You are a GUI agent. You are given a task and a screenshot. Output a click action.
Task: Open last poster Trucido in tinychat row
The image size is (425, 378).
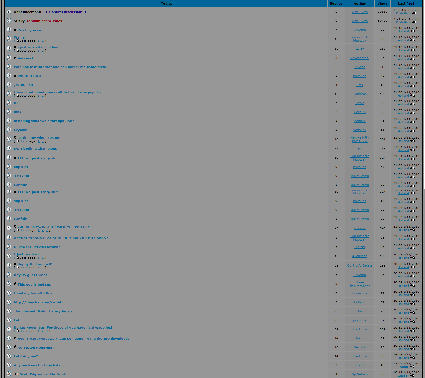[x=403, y=367]
